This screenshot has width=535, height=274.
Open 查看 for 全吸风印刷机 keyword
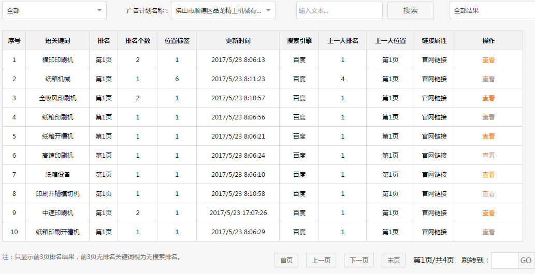coord(488,98)
